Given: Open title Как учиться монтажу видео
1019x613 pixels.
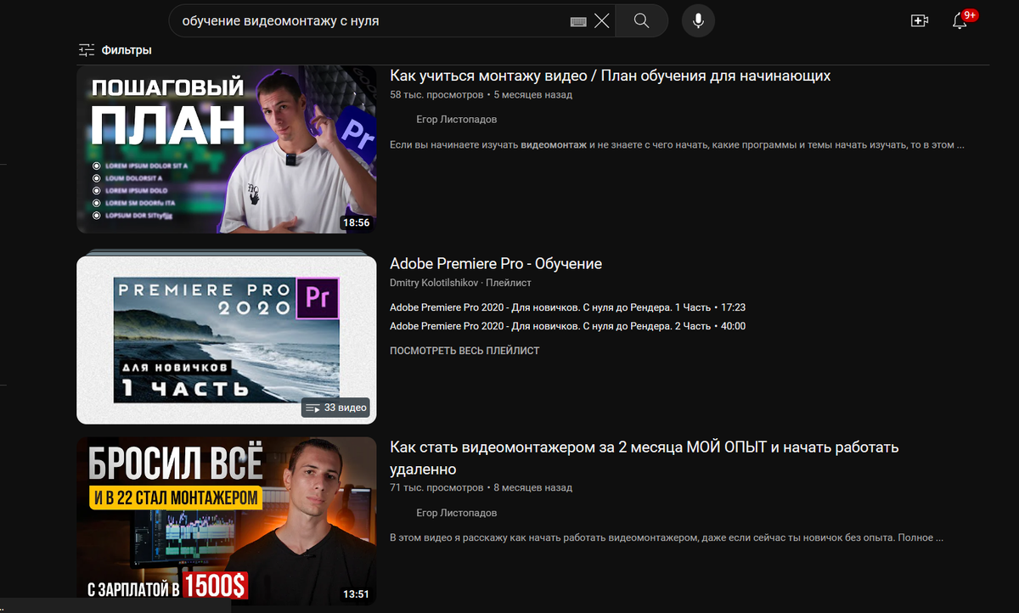Looking at the screenshot, I should [610, 76].
